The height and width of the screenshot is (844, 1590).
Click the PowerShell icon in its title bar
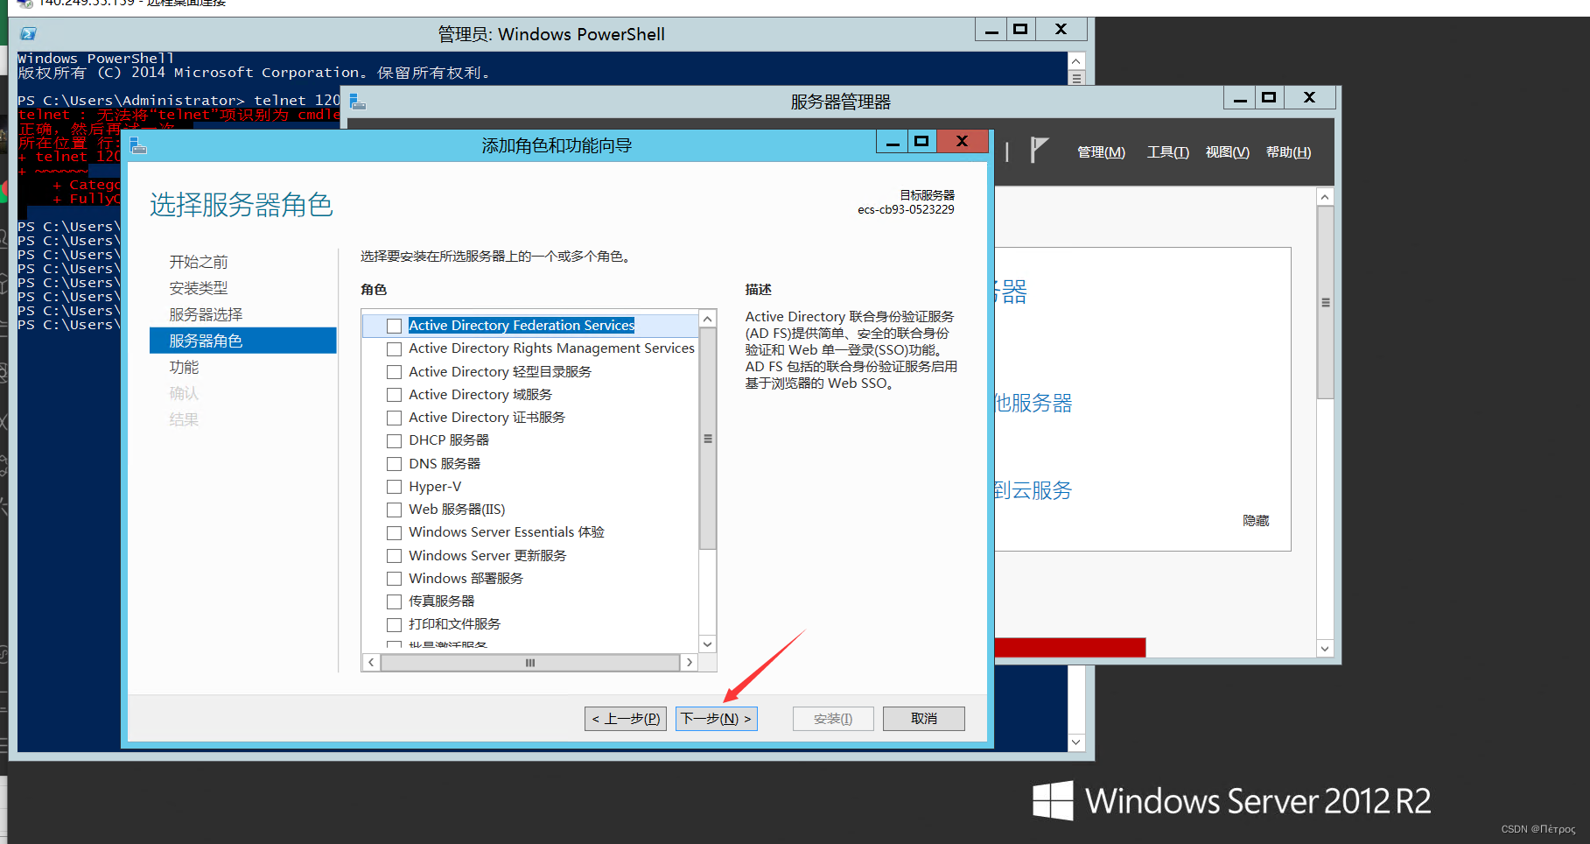tap(27, 32)
